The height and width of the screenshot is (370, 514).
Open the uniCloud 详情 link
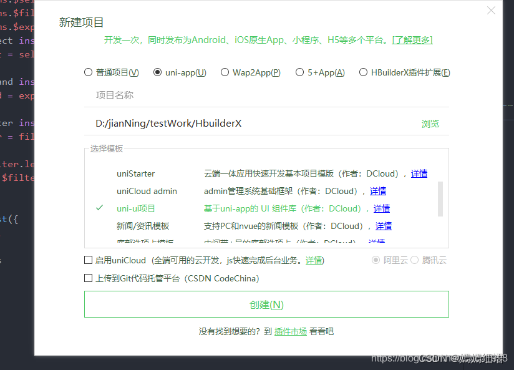[314, 260]
